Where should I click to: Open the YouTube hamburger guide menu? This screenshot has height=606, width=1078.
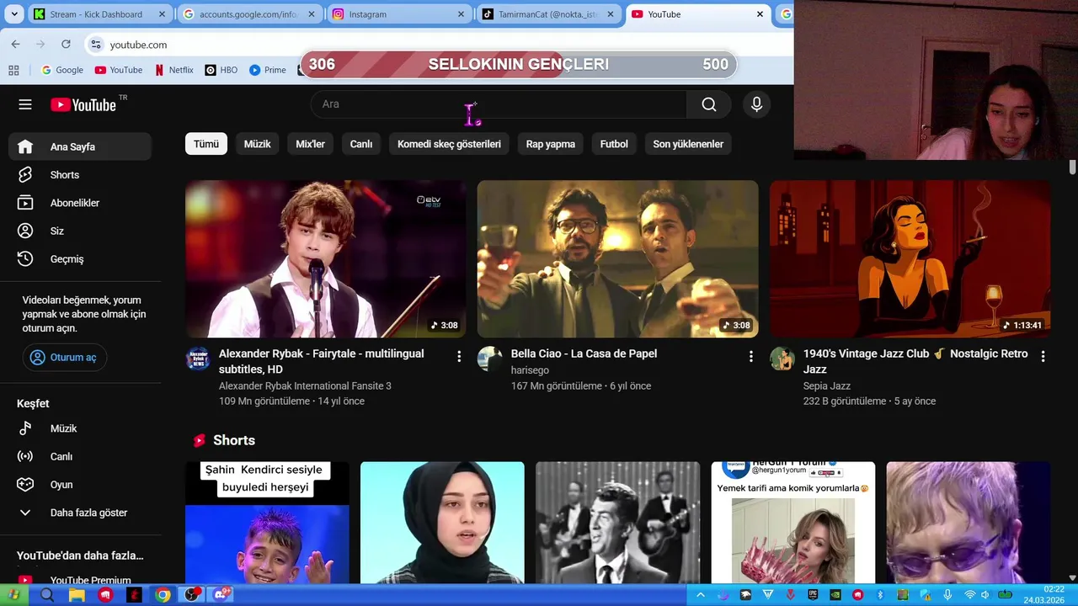(x=25, y=104)
